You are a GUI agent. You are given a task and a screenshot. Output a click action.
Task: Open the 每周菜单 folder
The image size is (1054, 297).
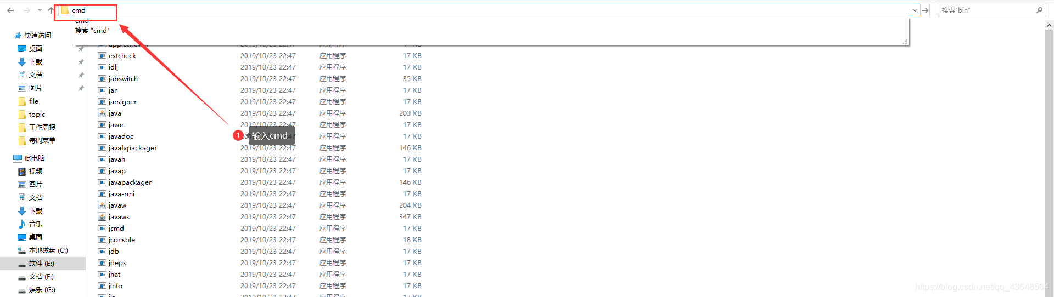click(x=42, y=141)
